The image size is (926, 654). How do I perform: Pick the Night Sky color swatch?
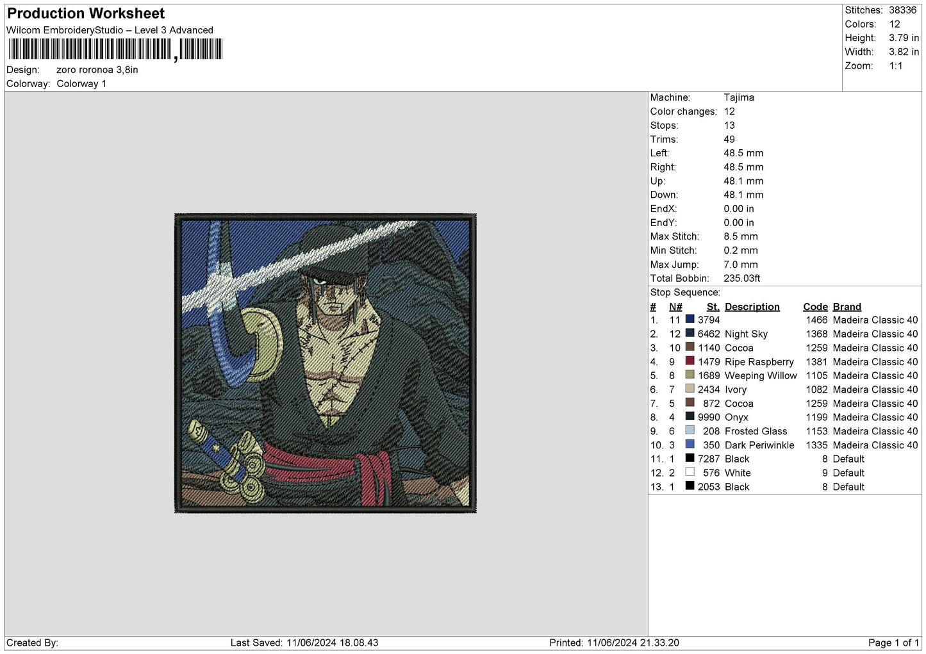pos(690,333)
